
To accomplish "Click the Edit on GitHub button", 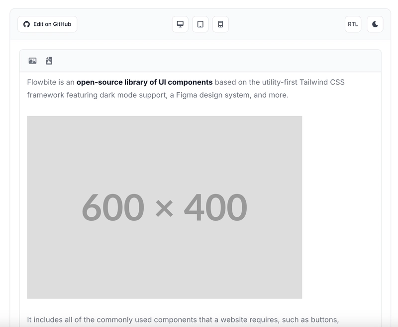I will point(47,24).
